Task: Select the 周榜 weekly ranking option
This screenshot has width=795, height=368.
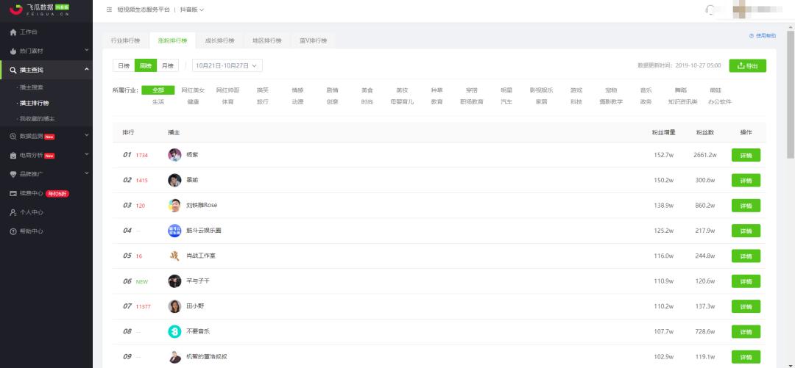Action: point(146,66)
